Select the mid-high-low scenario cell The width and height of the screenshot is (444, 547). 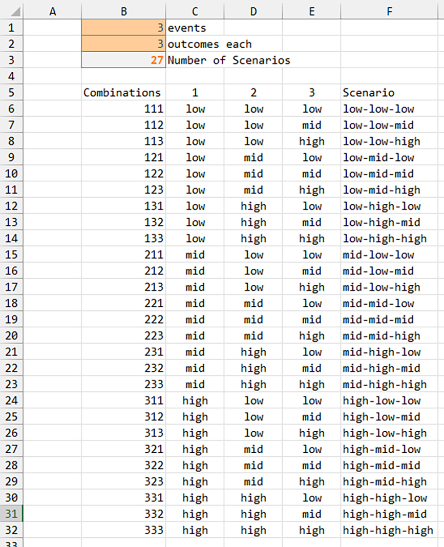[x=389, y=352]
